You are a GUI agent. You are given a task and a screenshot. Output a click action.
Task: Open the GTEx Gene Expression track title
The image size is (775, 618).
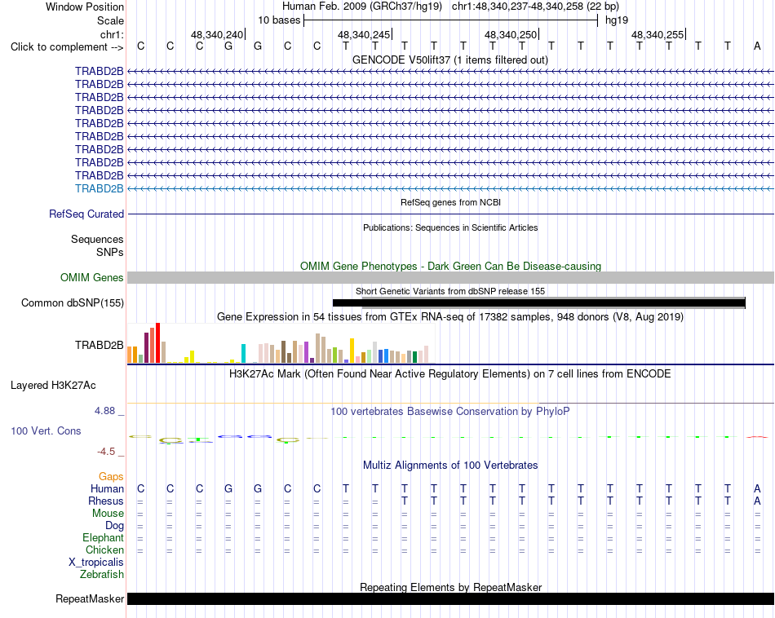tap(450, 317)
